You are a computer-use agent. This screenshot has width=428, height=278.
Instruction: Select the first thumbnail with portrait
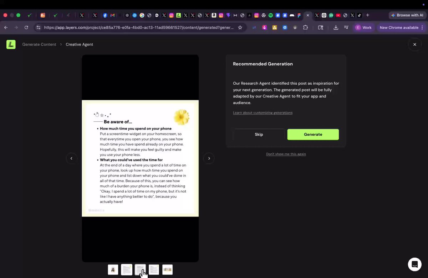pyautogui.click(x=113, y=269)
